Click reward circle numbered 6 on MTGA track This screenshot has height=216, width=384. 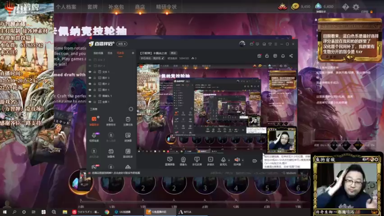point(298,182)
